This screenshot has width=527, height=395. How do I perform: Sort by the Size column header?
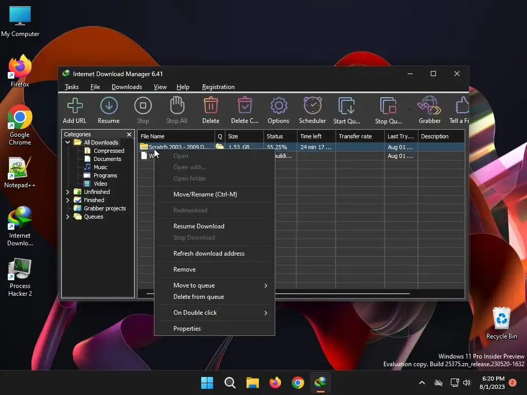[x=244, y=136]
